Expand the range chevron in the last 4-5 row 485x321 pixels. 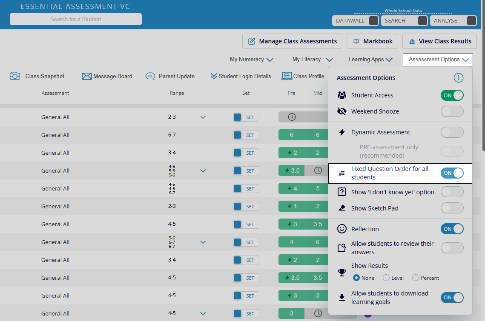pyautogui.click(x=203, y=314)
